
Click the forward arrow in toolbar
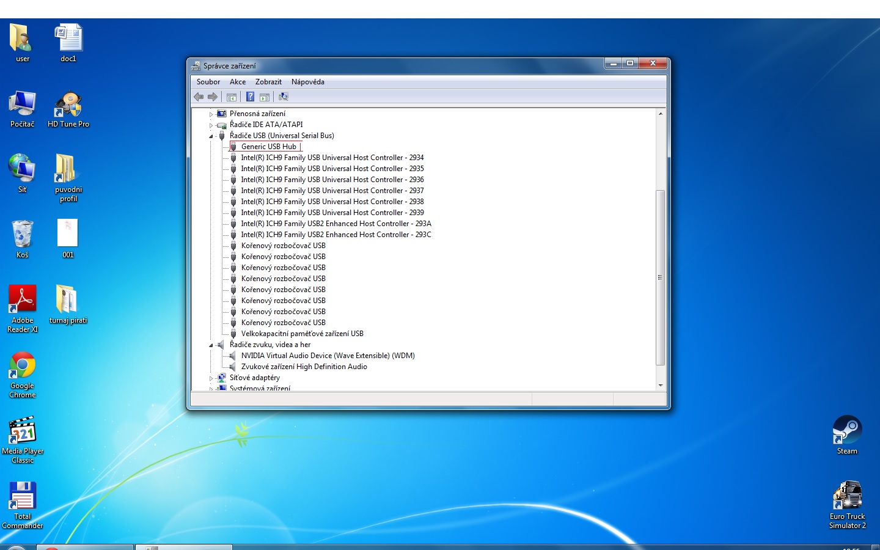tap(213, 97)
